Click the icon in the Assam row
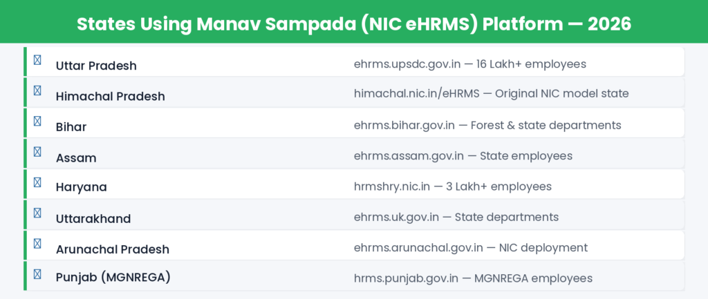Viewport: 708px width, 299px height. [x=37, y=151]
